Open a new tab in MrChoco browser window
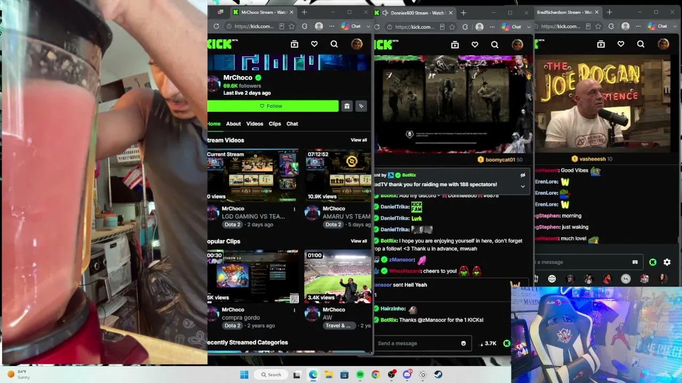The image size is (682, 383). (x=304, y=12)
